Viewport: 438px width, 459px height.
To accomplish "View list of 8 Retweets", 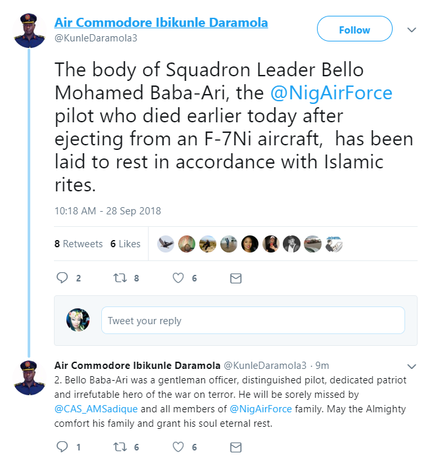I will pyautogui.click(x=78, y=244).
